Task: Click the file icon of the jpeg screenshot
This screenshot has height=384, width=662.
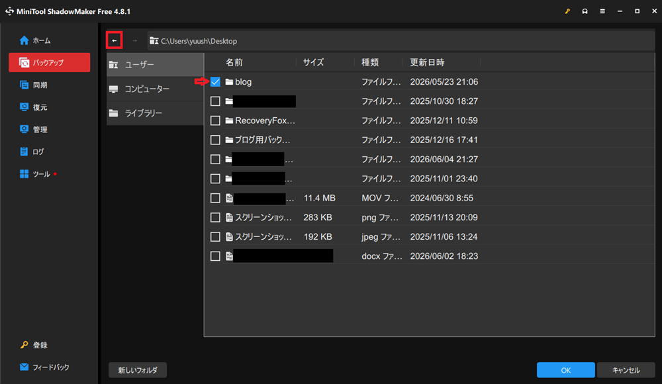Action: pos(229,237)
